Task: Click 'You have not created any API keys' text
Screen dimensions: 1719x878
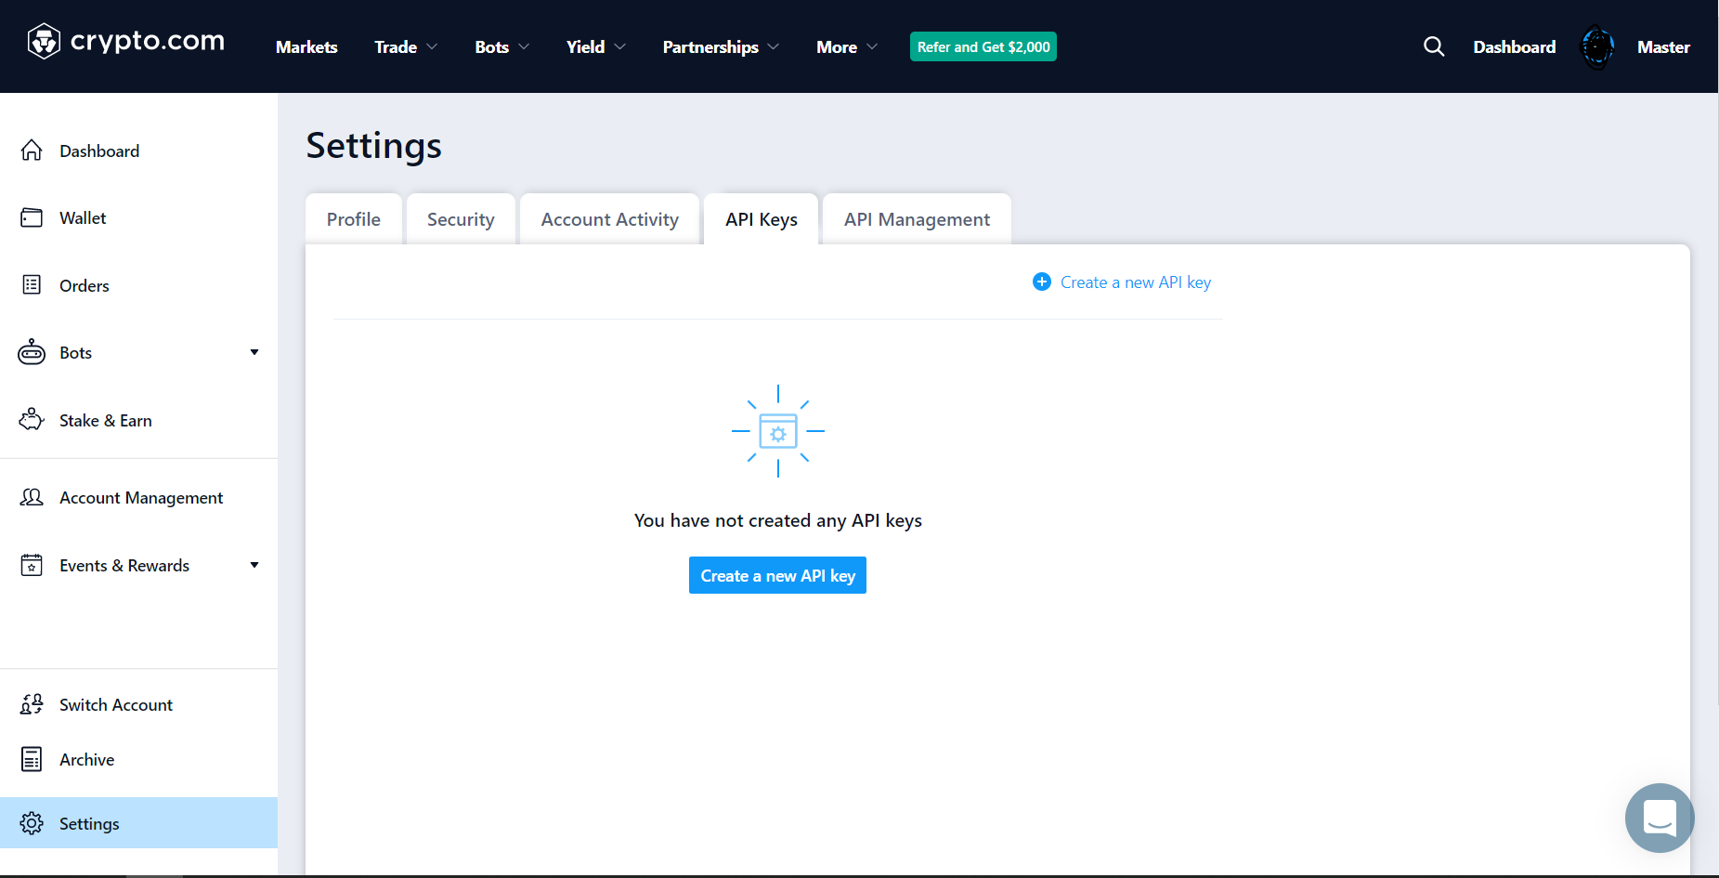Action: 778,520
